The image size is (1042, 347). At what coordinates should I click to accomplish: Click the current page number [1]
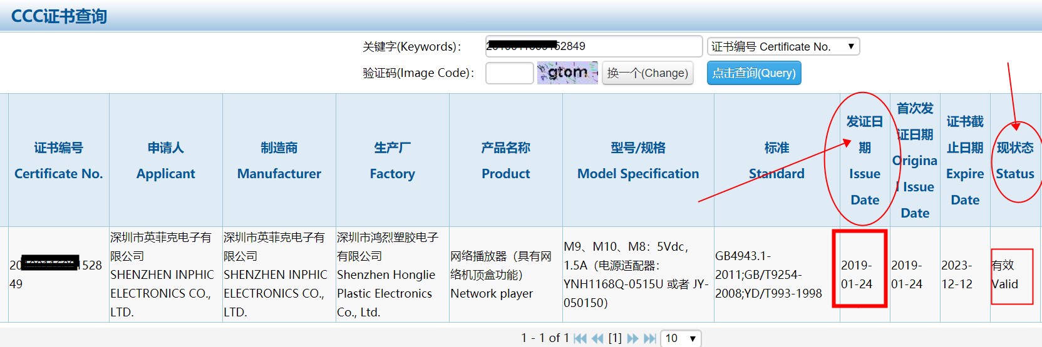point(615,338)
